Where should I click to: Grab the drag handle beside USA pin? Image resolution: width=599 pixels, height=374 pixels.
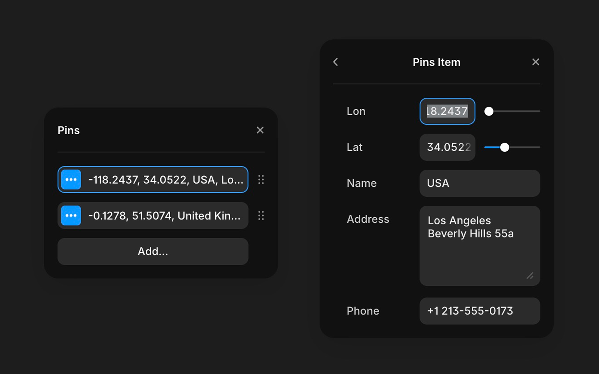click(x=261, y=180)
